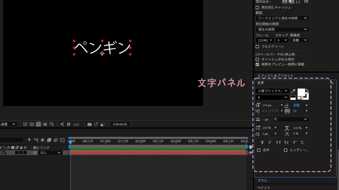
Task: Click the 02:00f mark on time ruler
Action: [x=140, y=141]
